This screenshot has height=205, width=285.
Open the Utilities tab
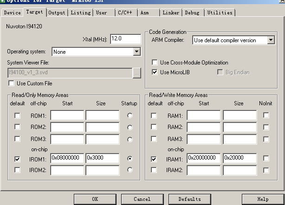[x=220, y=13]
